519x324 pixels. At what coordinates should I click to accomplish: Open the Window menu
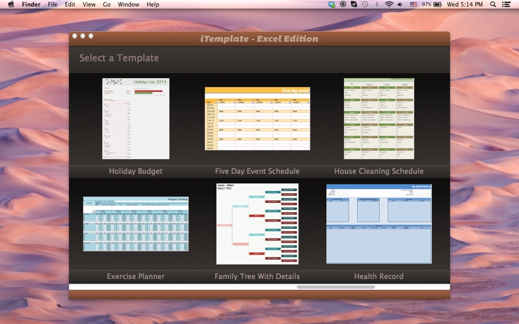[128, 4]
